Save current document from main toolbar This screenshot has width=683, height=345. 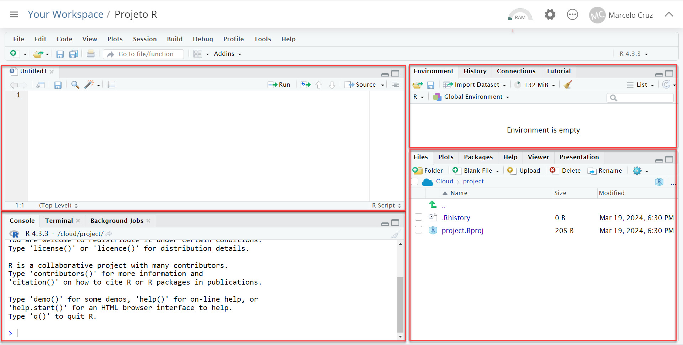pos(60,54)
